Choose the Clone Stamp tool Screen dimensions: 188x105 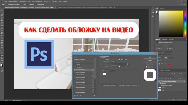tap(2, 30)
